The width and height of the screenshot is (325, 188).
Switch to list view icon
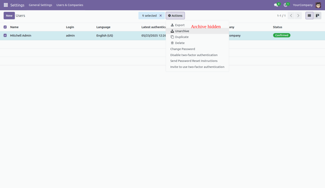[x=309, y=15]
